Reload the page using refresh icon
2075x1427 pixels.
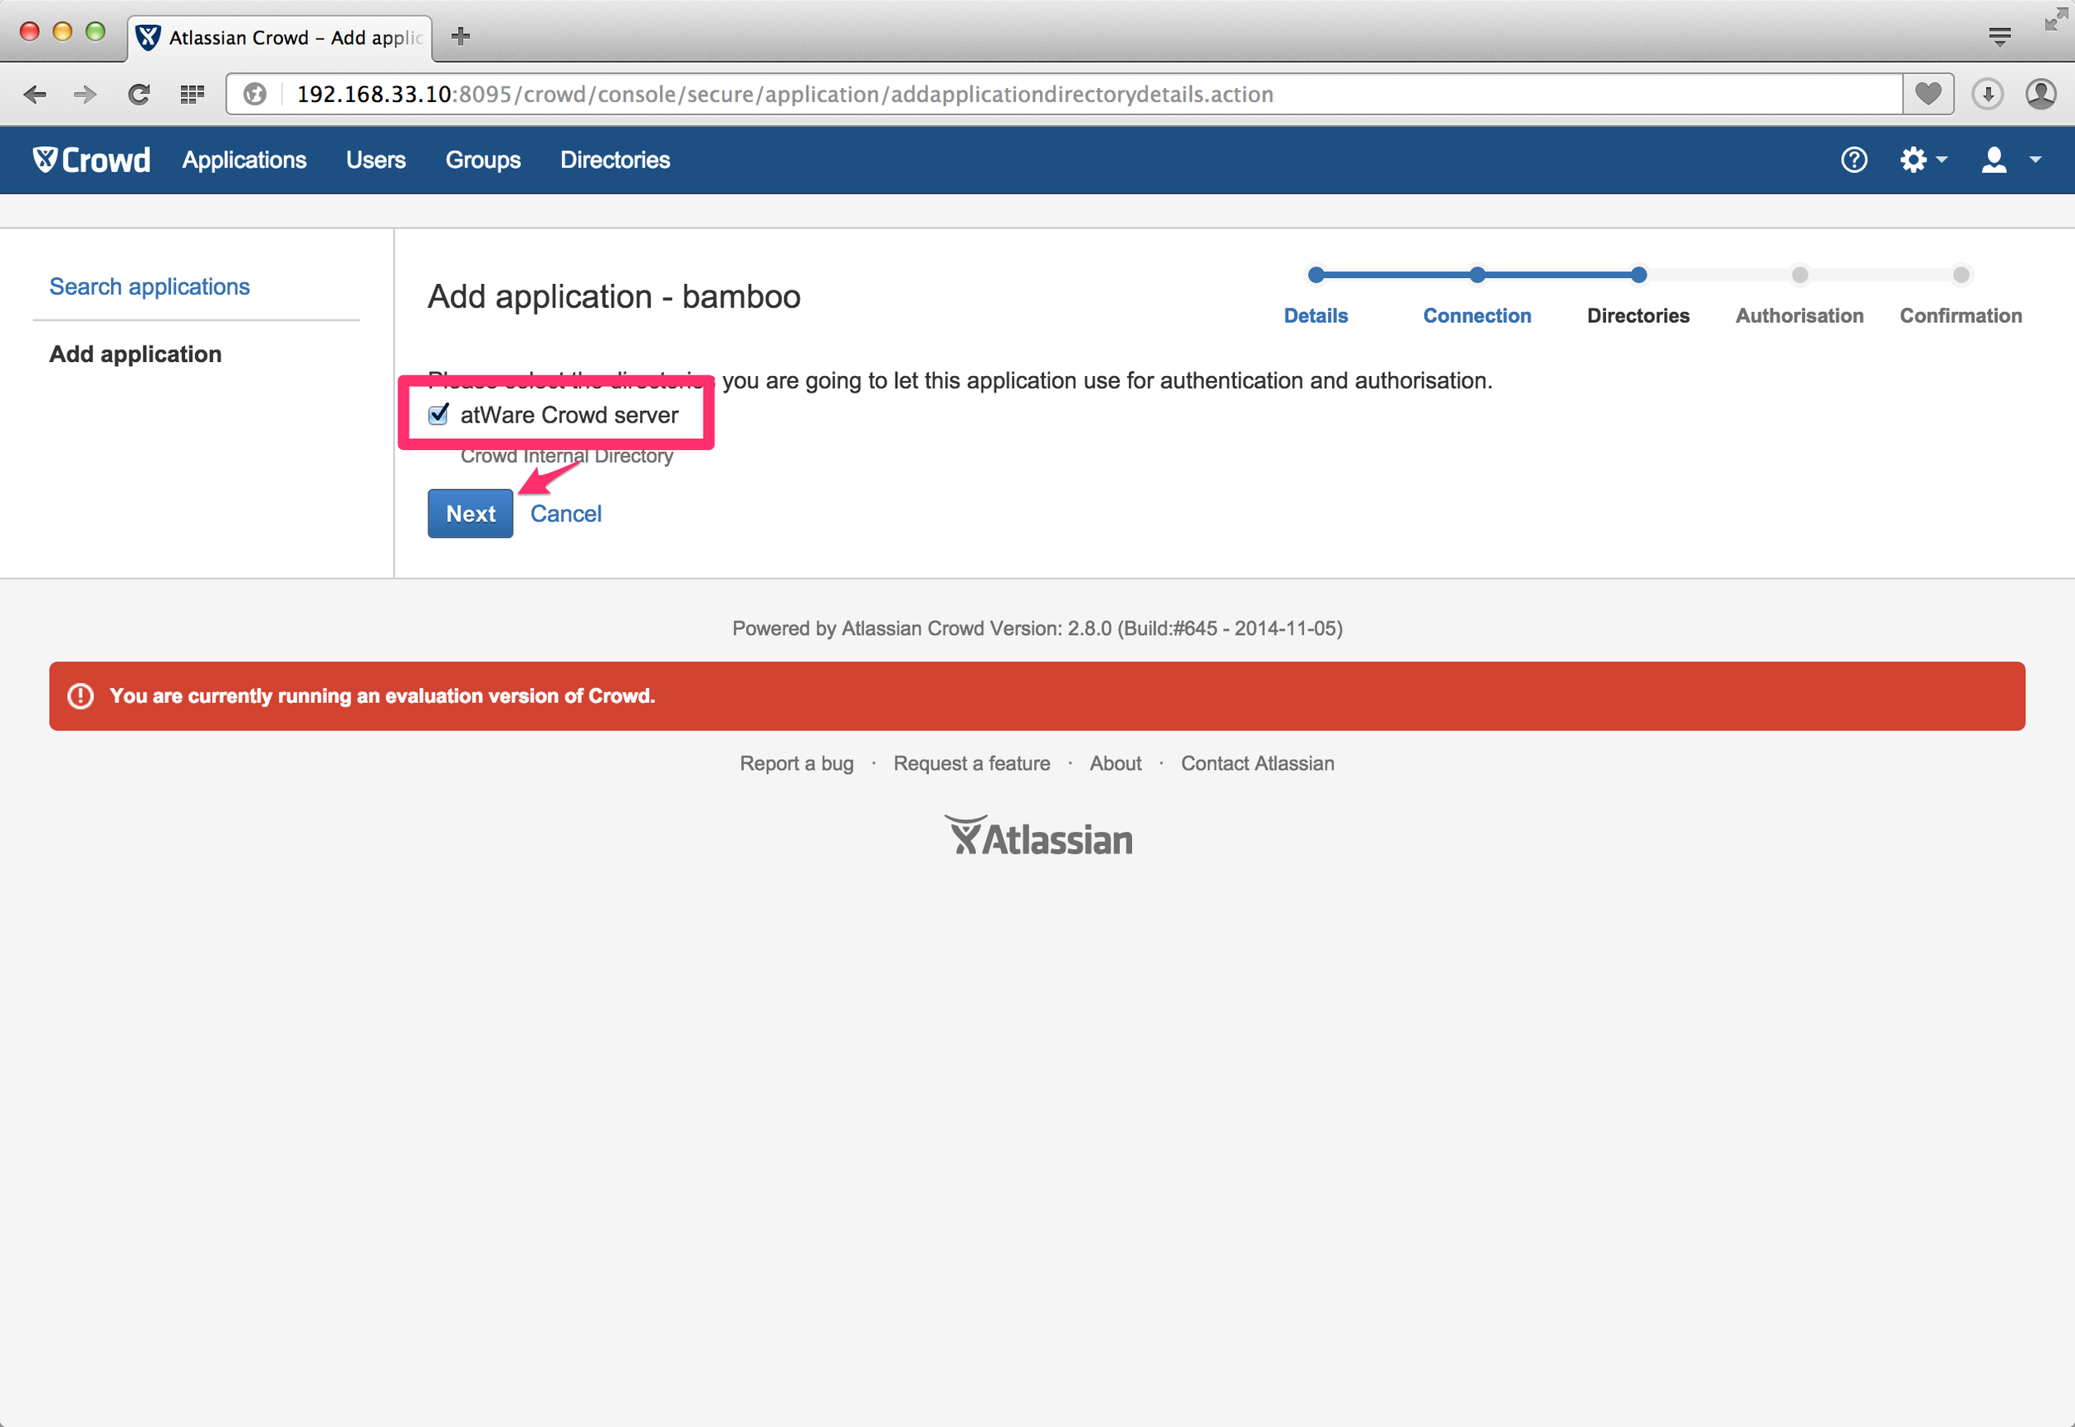tap(139, 94)
